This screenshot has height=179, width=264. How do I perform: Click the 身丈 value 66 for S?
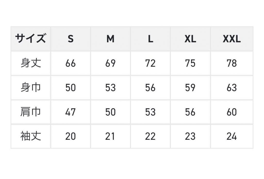click(71, 63)
